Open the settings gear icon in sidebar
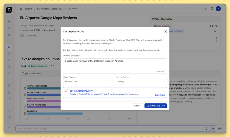Screen dimensions: 230x137 [9, 111]
